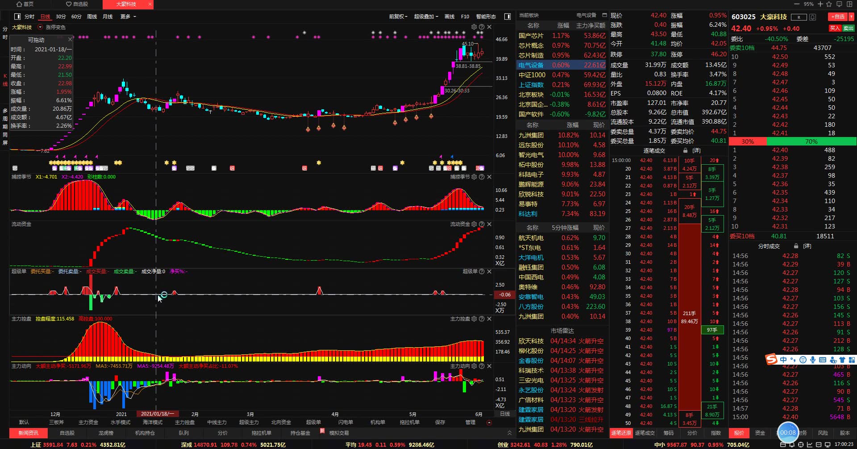Click the favorite star icon in title bar
Viewport: 857px width, 449px height.
coord(829,4)
